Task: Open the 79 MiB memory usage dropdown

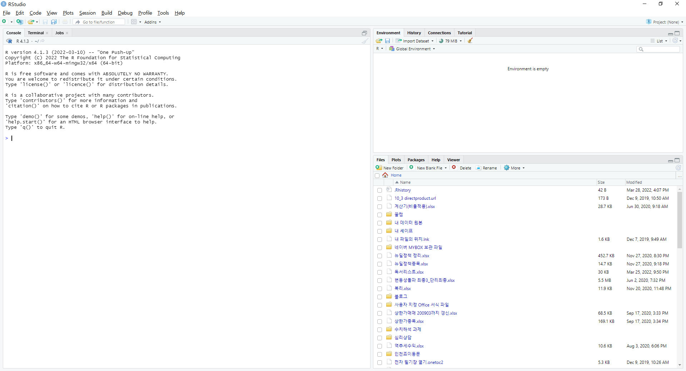Action: (451, 41)
